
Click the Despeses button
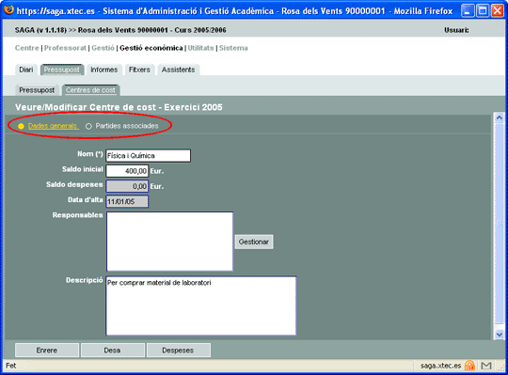tap(178, 350)
